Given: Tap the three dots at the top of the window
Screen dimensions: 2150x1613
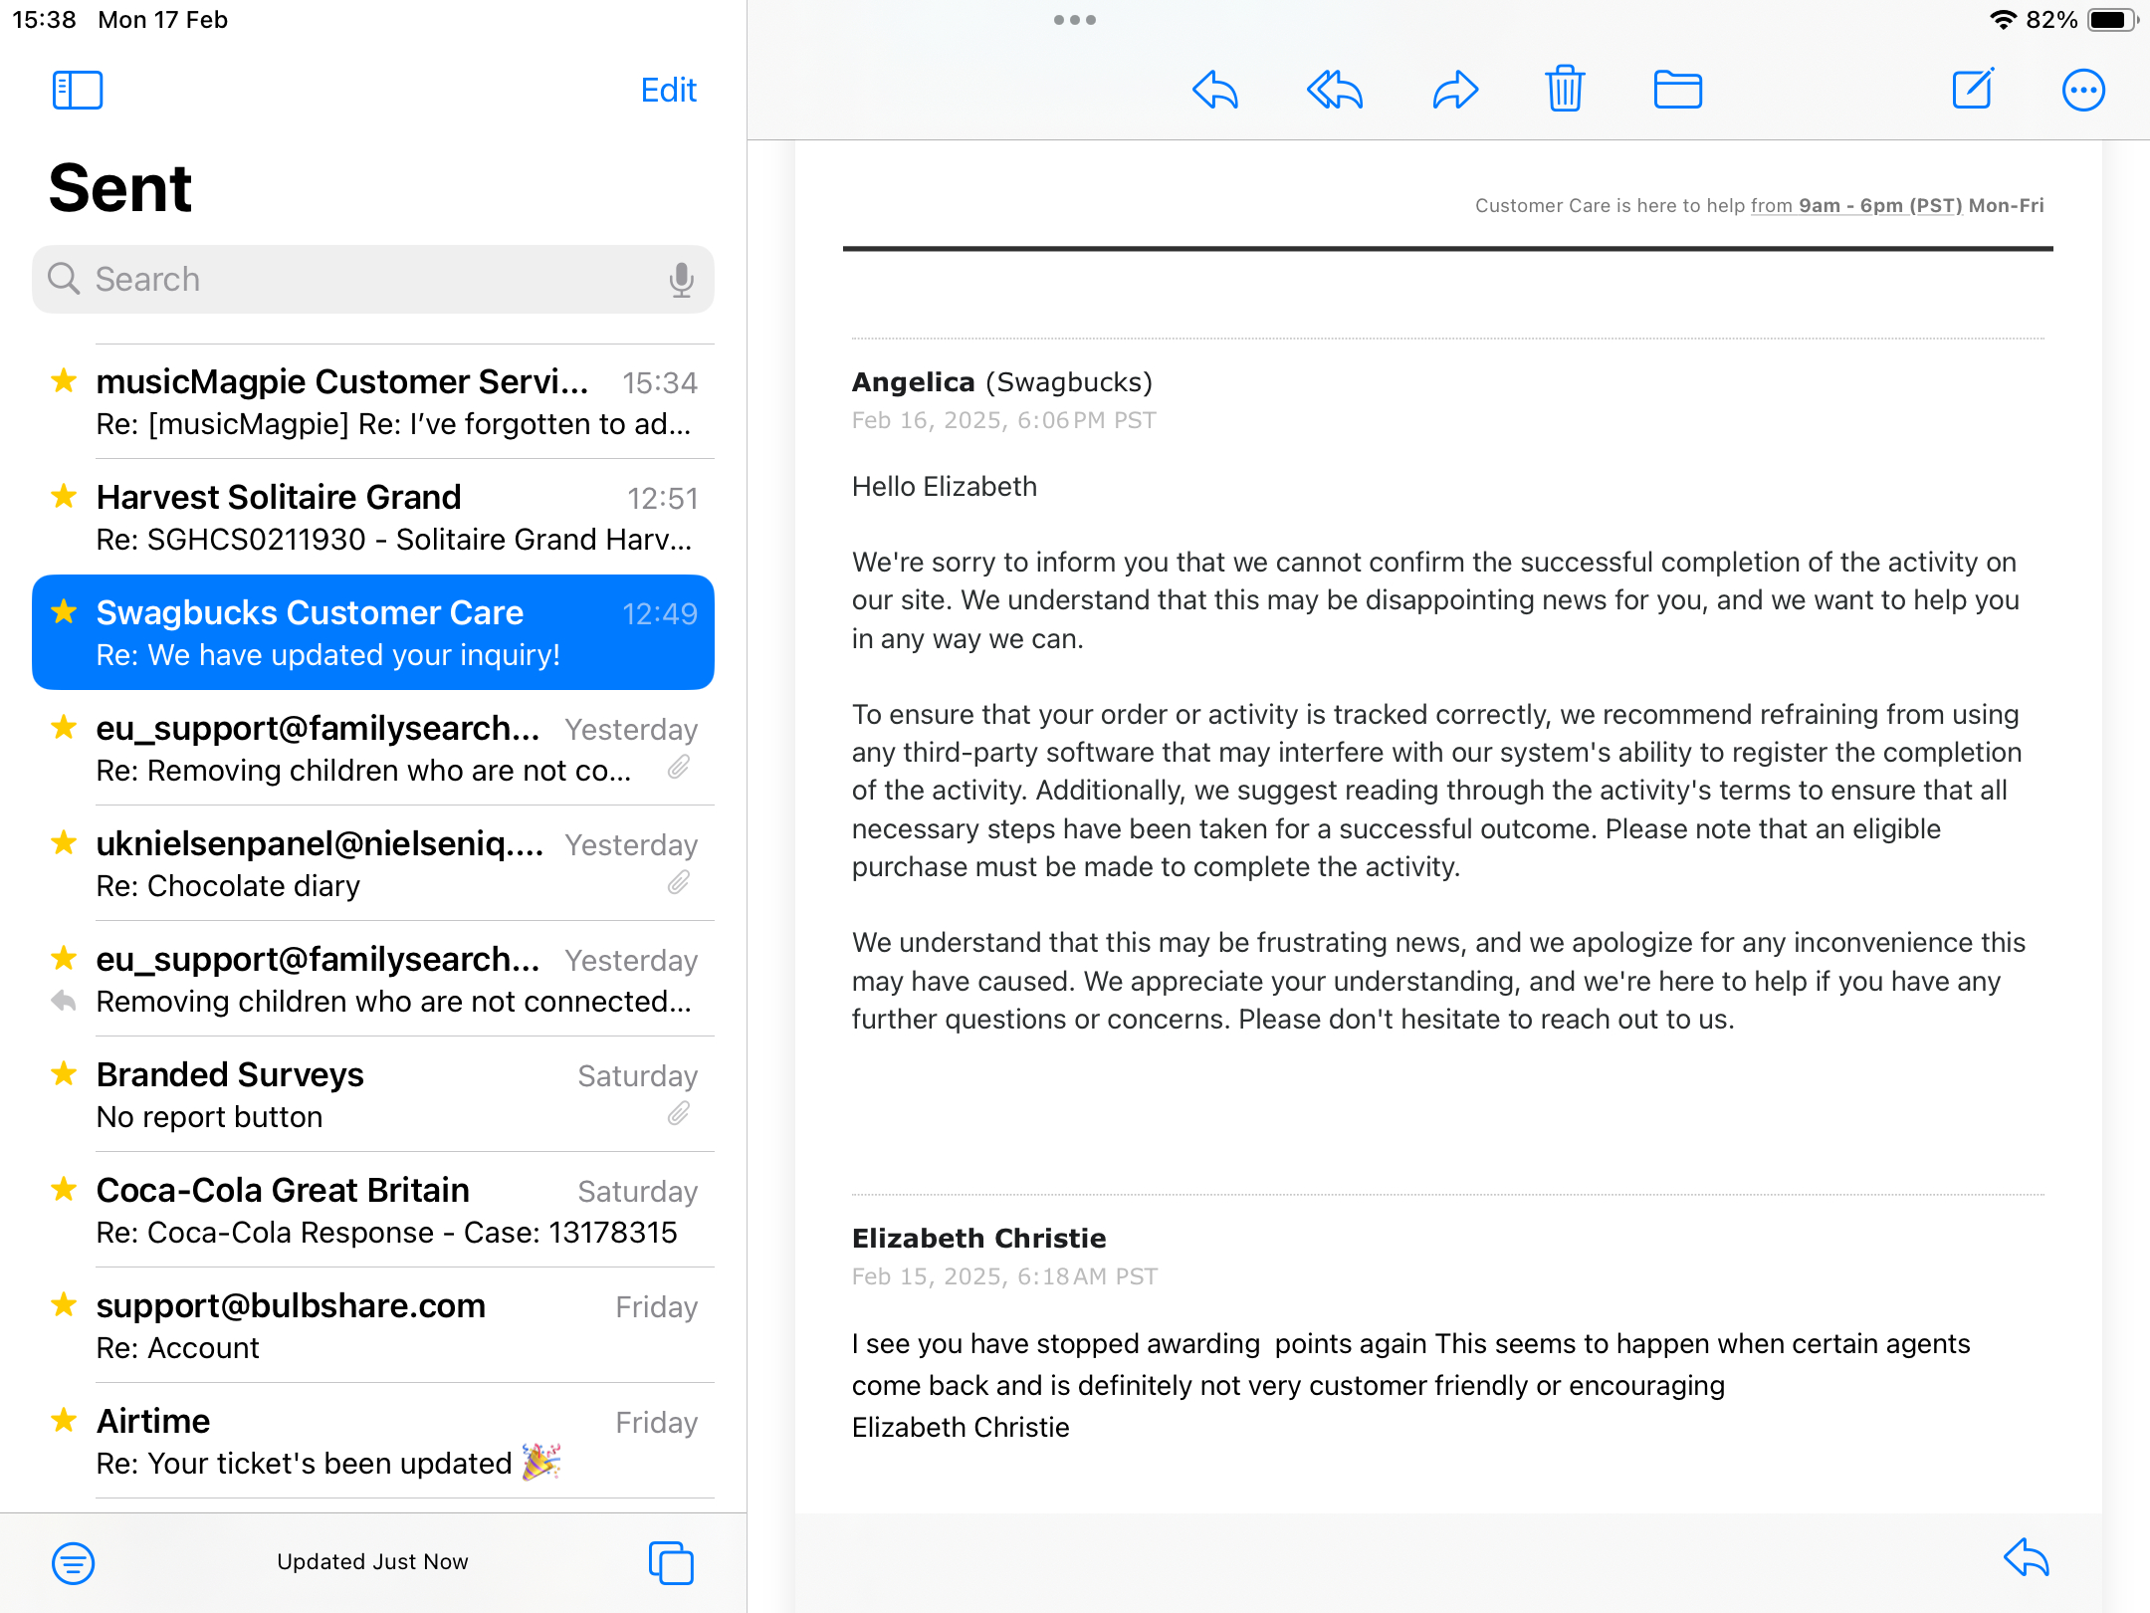Looking at the screenshot, I should (1075, 20).
